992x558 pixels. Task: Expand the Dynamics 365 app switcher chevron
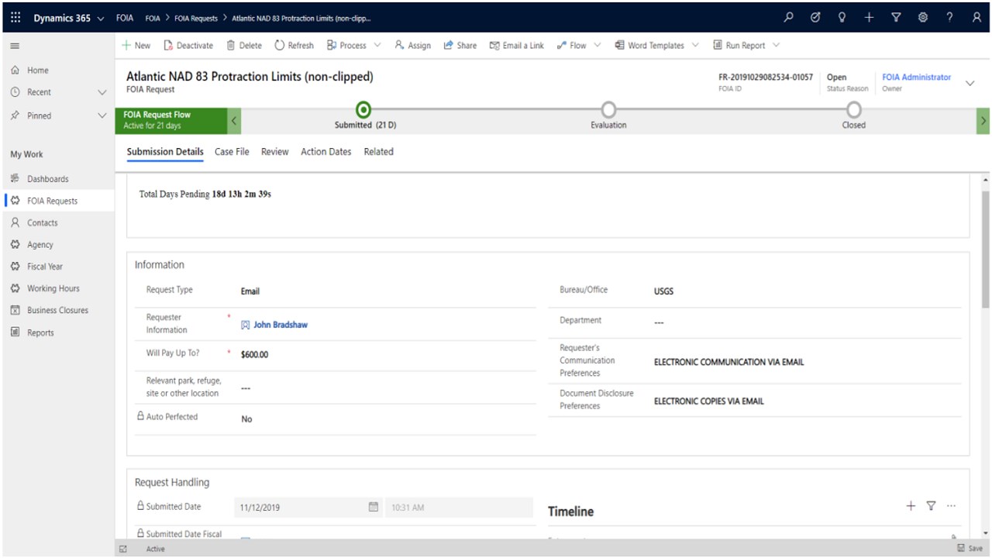(102, 19)
